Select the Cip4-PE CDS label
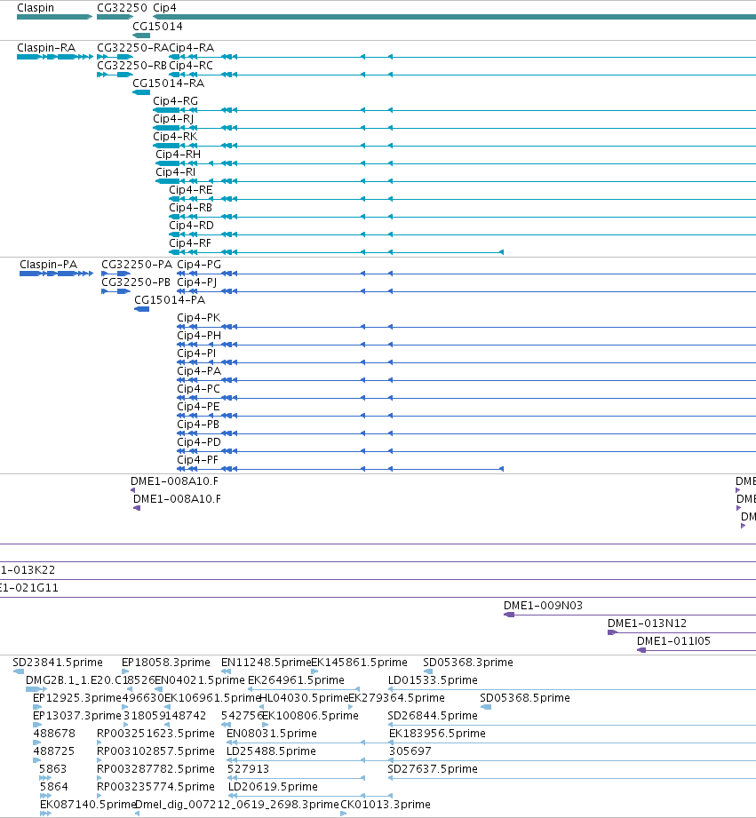756x818 pixels. 198,407
